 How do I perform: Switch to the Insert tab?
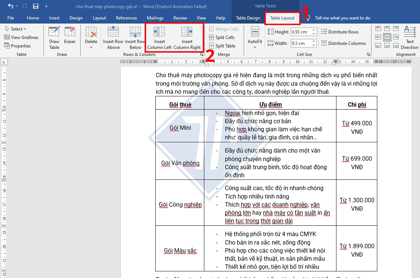coord(54,18)
